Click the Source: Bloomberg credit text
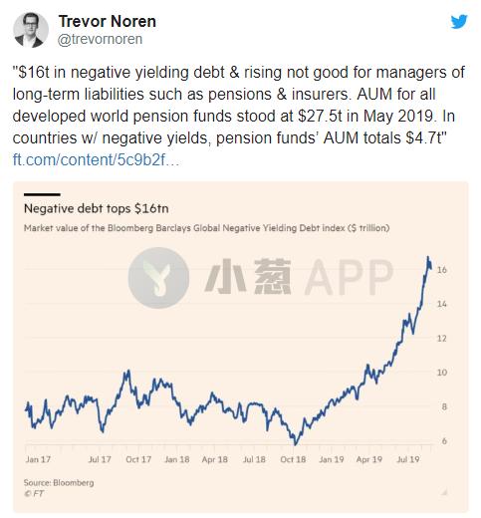The width and height of the screenshot is (481, 518). 59,482
